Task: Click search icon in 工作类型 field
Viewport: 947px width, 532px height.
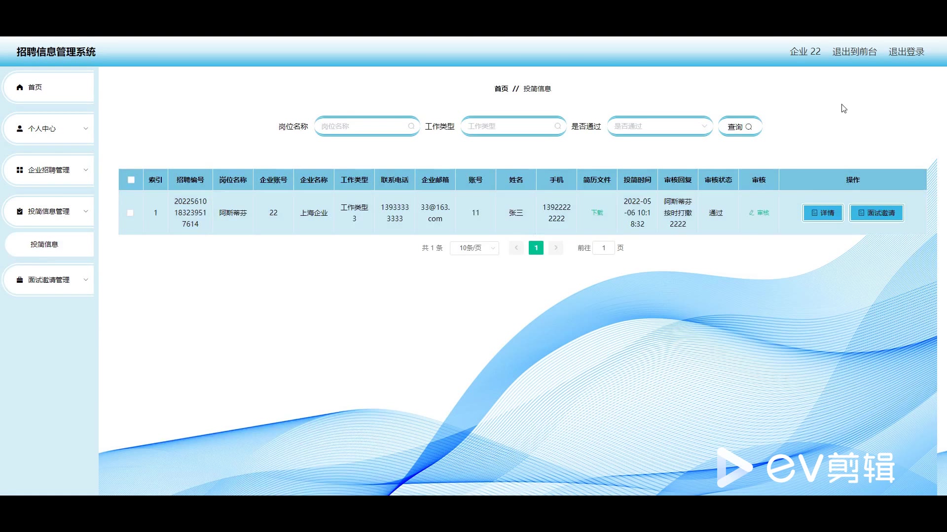Action: point(557,126)
